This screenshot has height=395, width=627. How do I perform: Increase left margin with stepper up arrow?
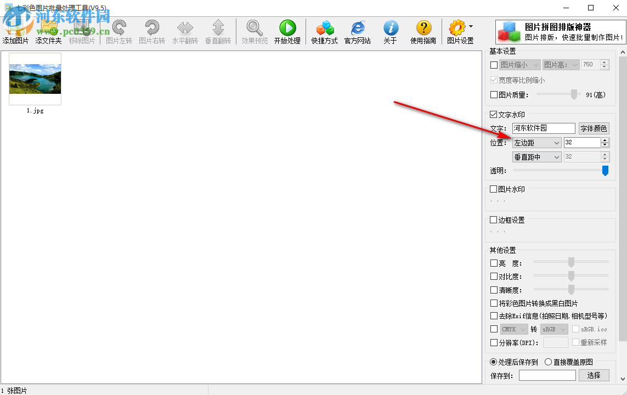[x=605, y=140]
